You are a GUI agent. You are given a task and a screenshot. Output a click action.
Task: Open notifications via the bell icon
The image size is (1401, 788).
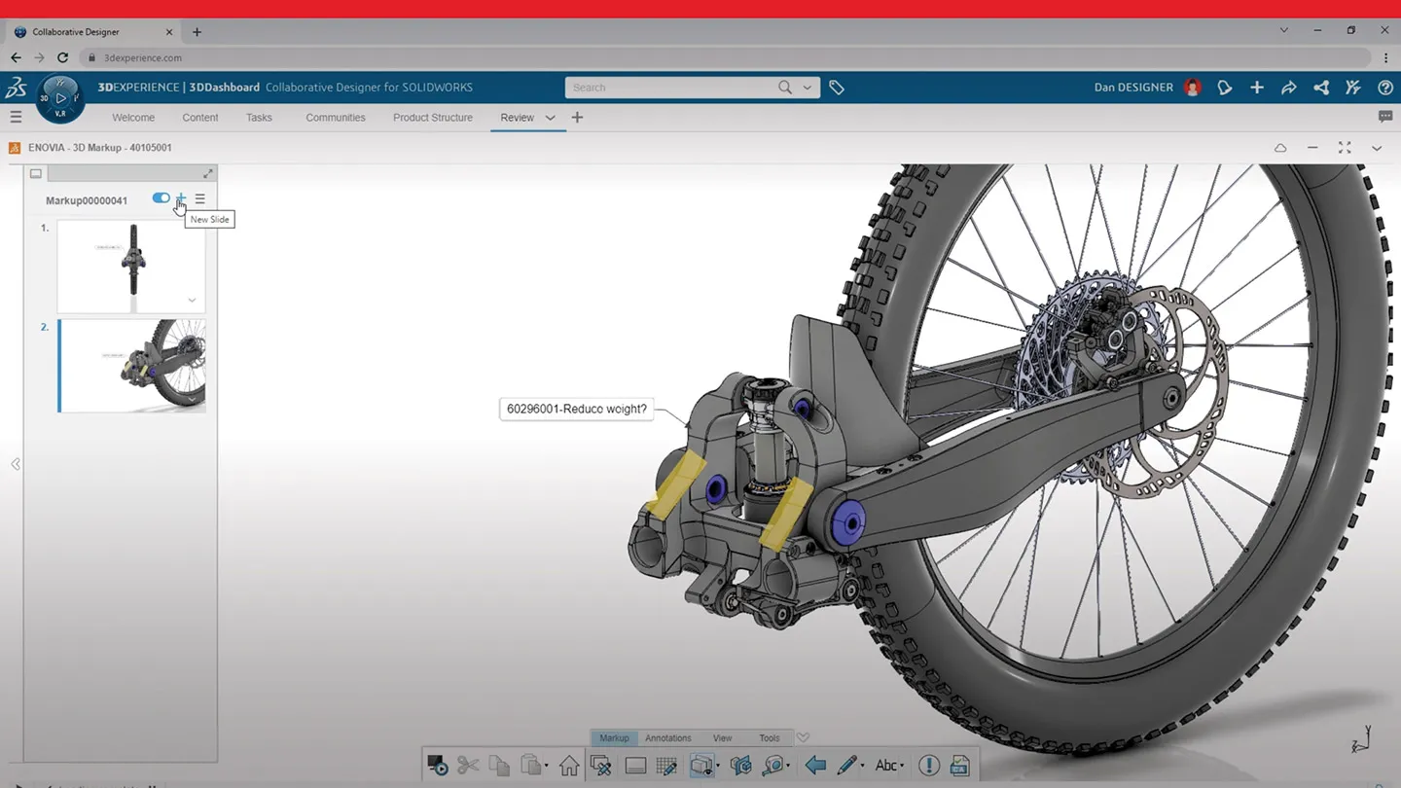click(x=1224, y=87)
